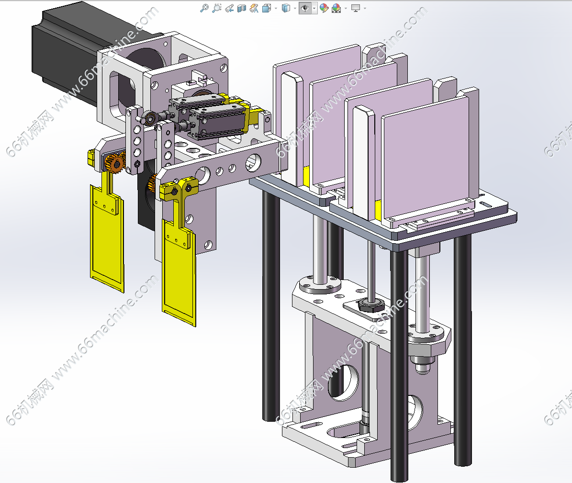Screen dimensions: 572x483
Task: Click the Display Style icon
Action: pyautogui.click(x=286, y=8)
